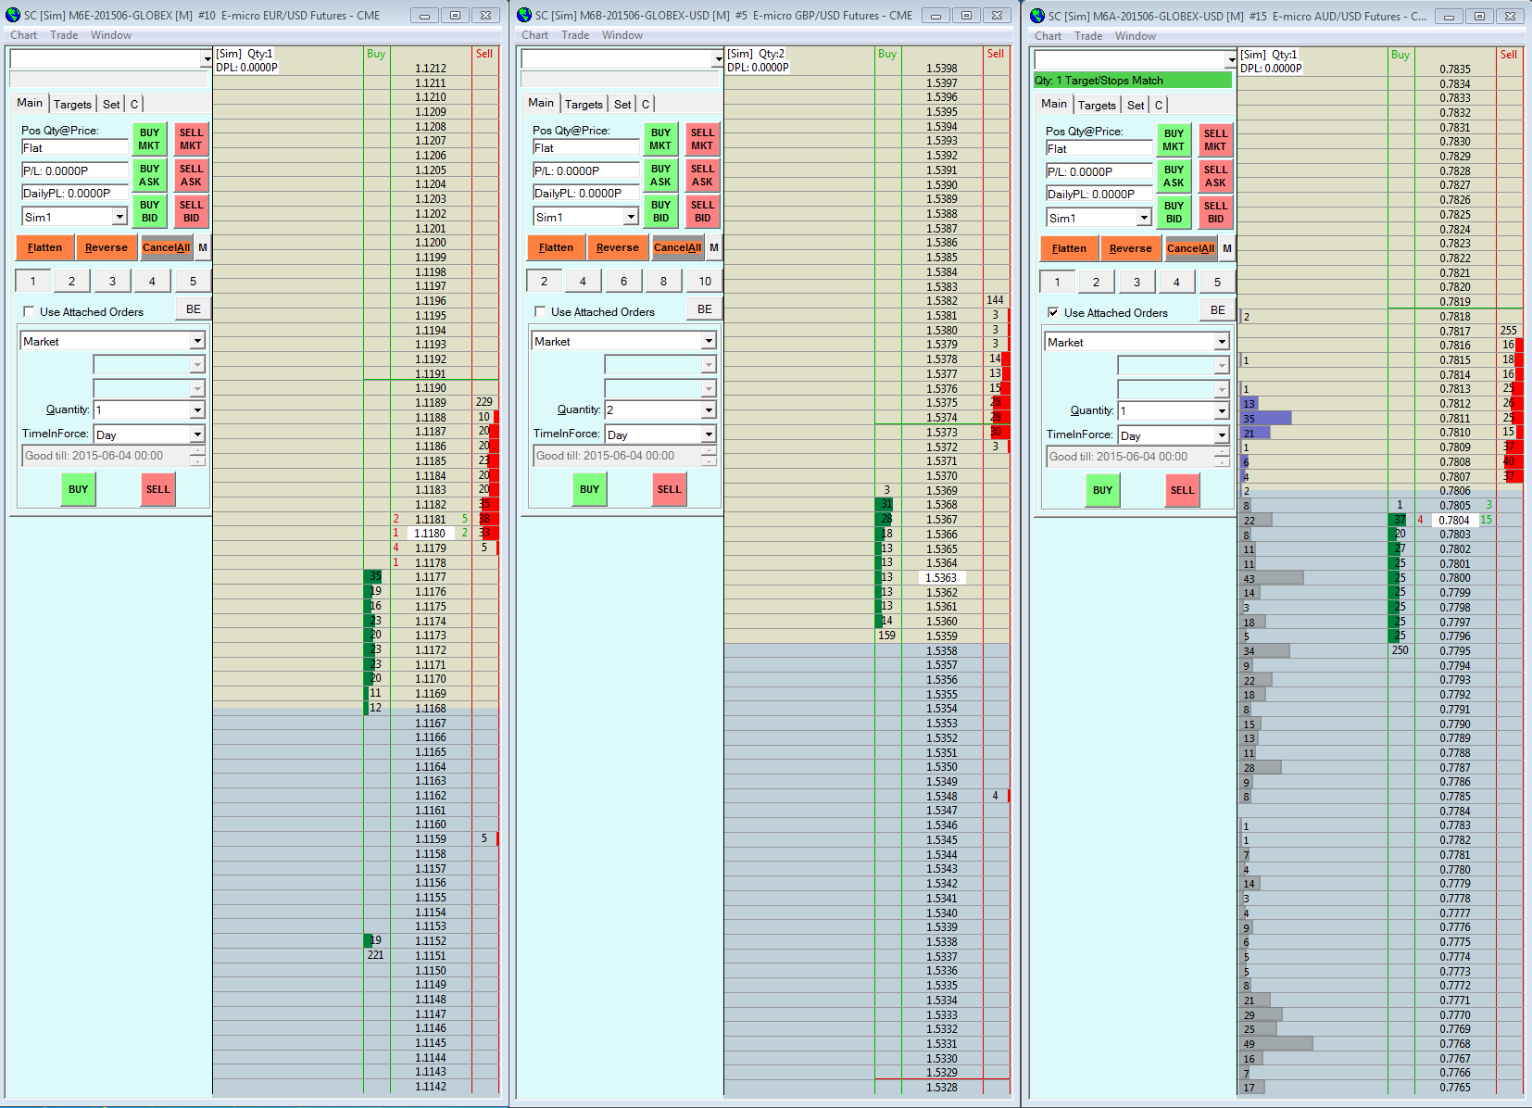Screen dimensions: 1532x1108
Task: Select quantity preset 1 in EUR/USD window
Action: [x=32, y=282]
